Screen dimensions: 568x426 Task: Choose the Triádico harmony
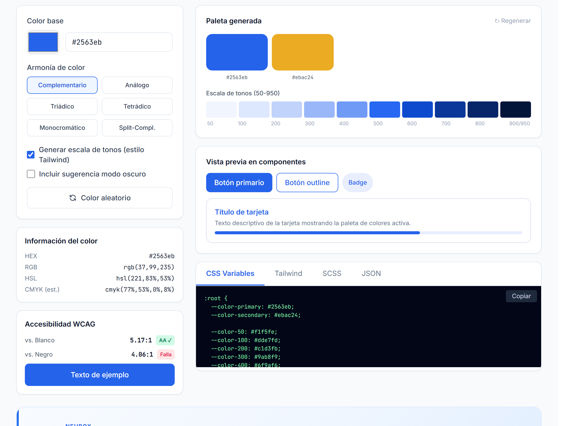coord(62,106)
